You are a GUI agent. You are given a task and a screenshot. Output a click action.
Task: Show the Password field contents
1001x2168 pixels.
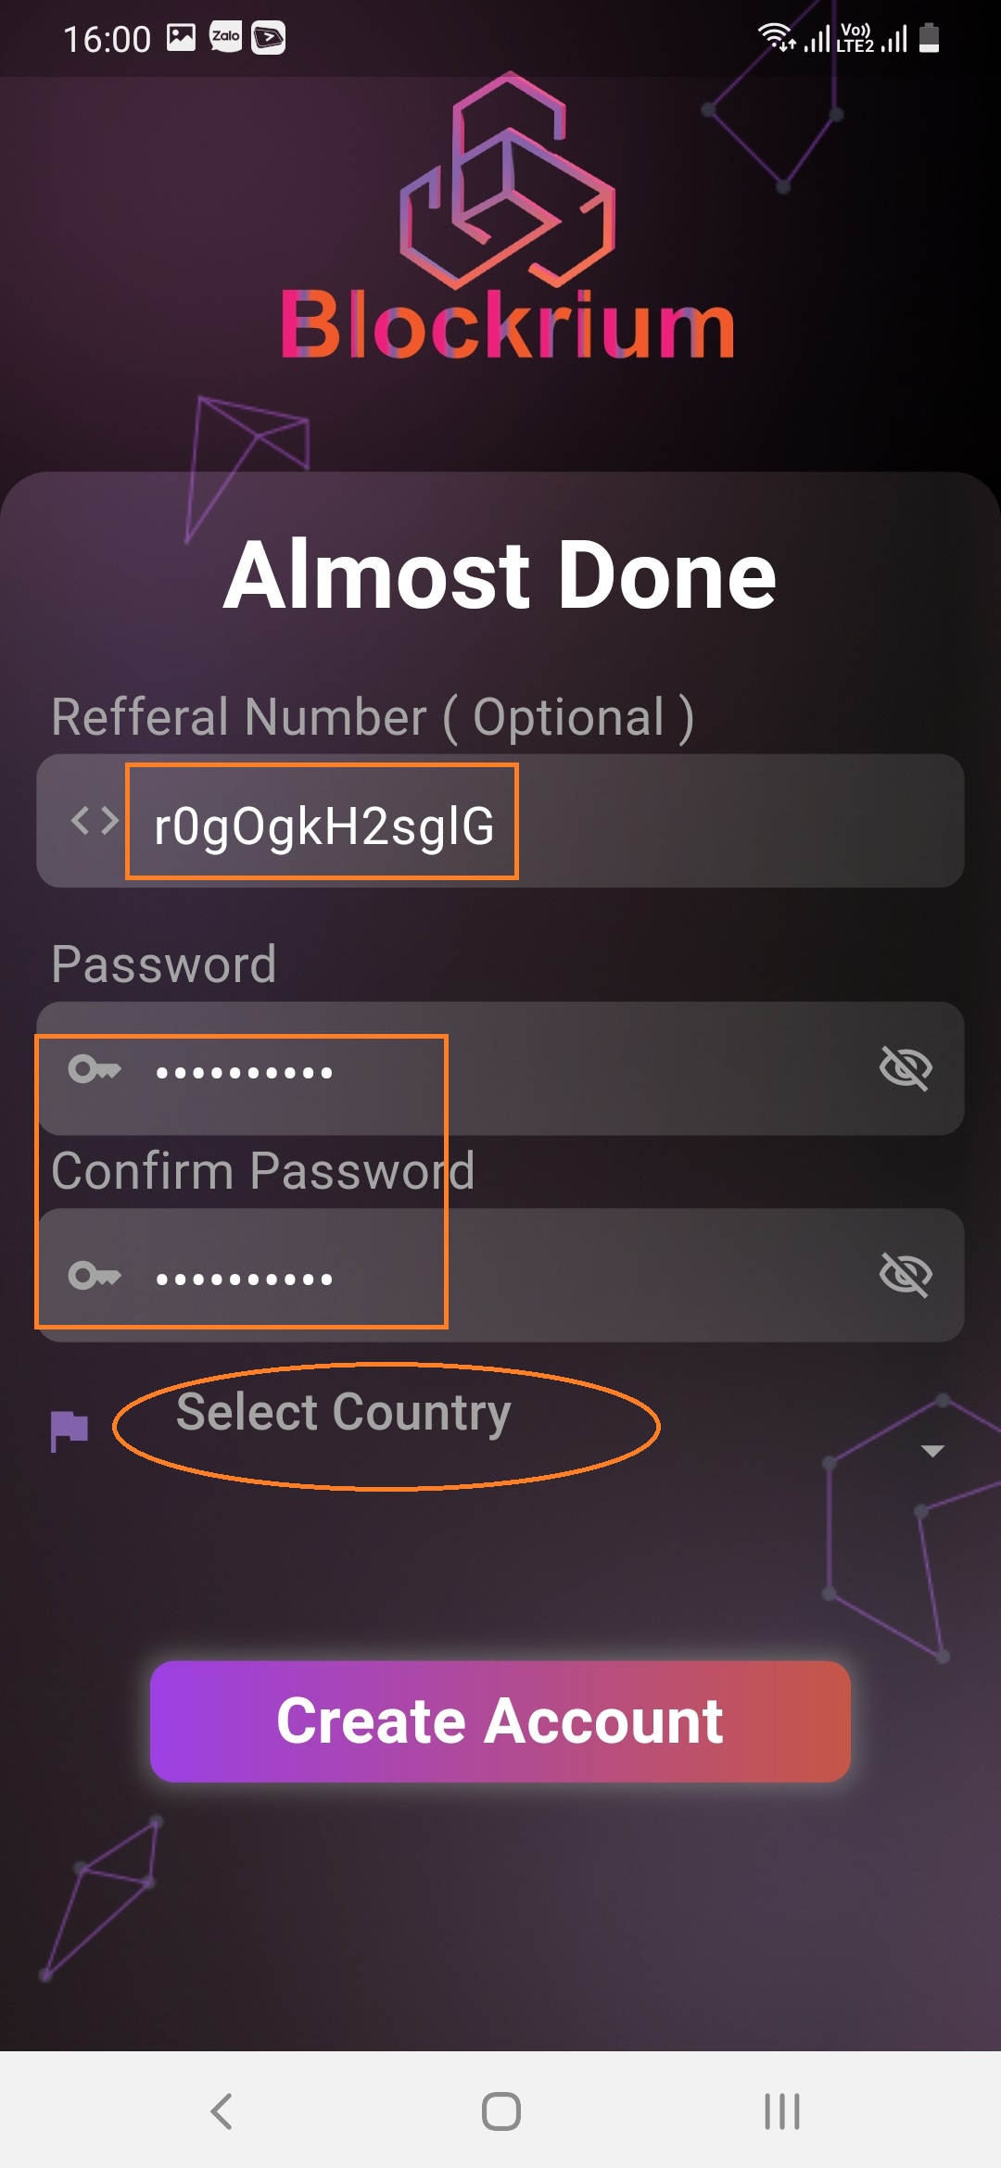(x=905, y=1068)
